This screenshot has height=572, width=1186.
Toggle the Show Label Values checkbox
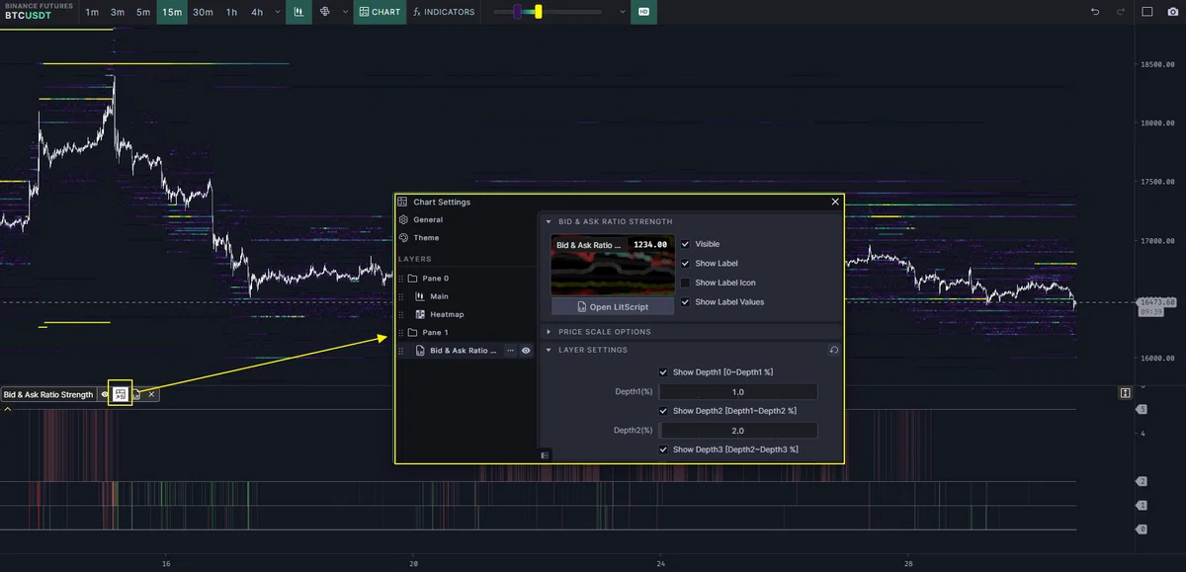(x=685, y=302)
